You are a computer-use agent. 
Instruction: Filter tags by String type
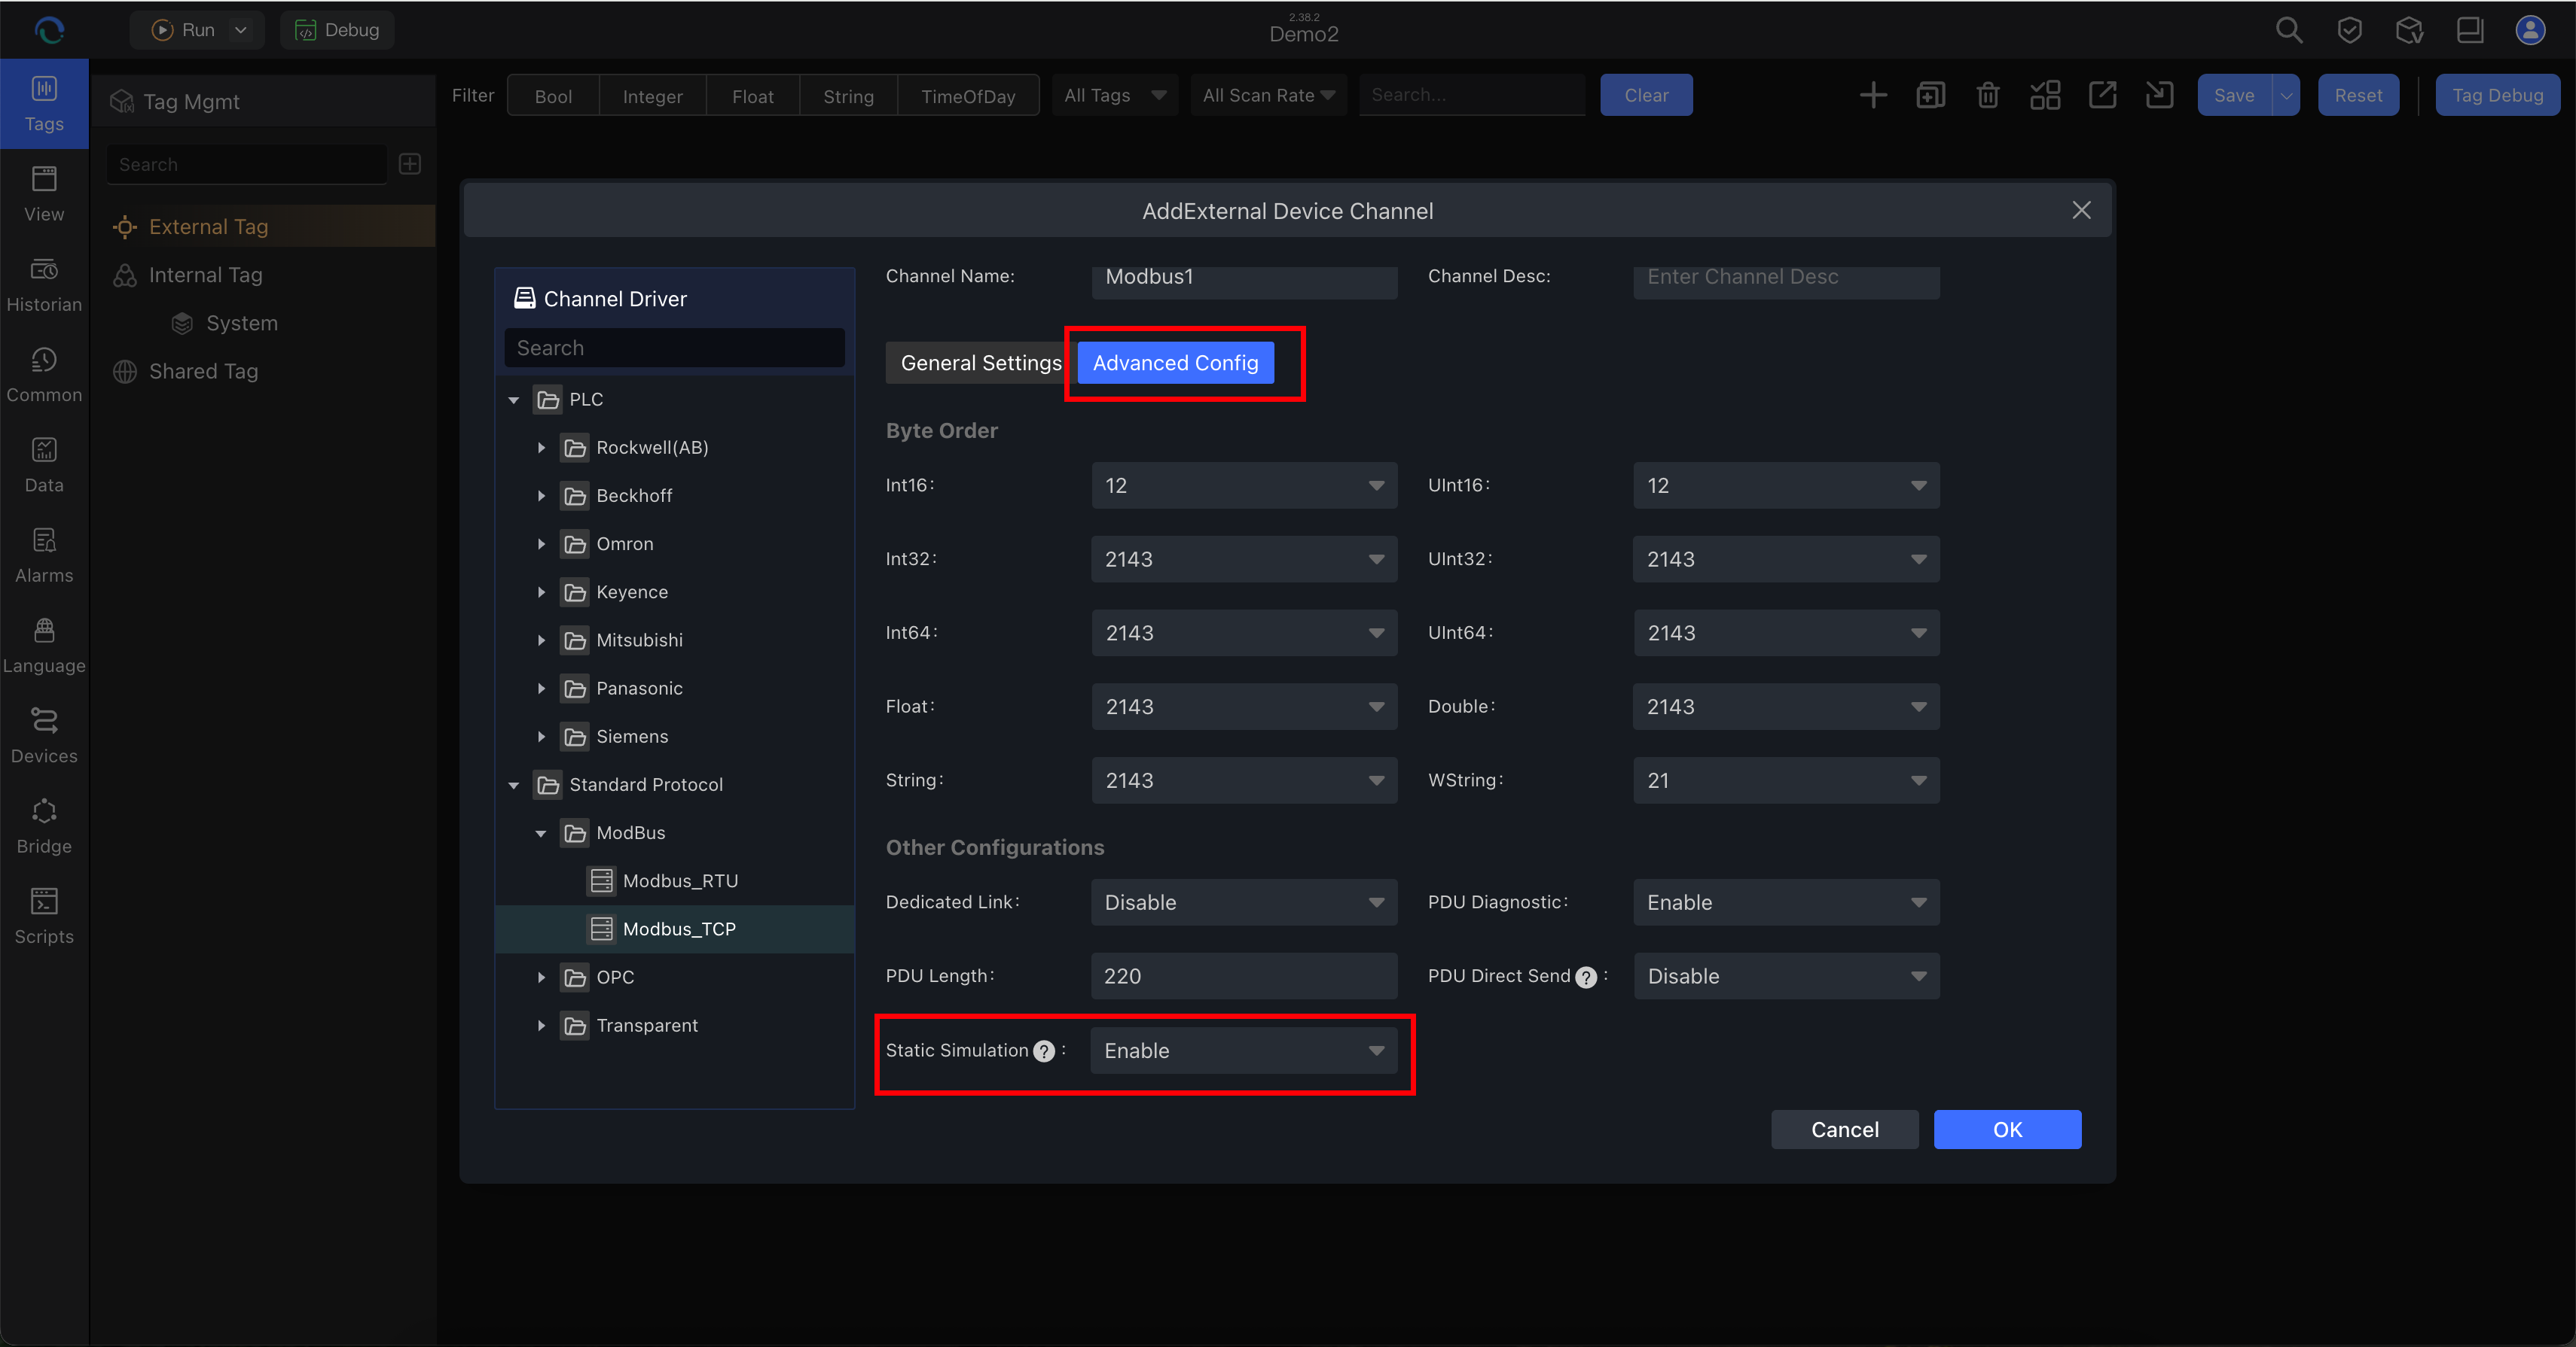pyautogui.click(x=848, y=96)
